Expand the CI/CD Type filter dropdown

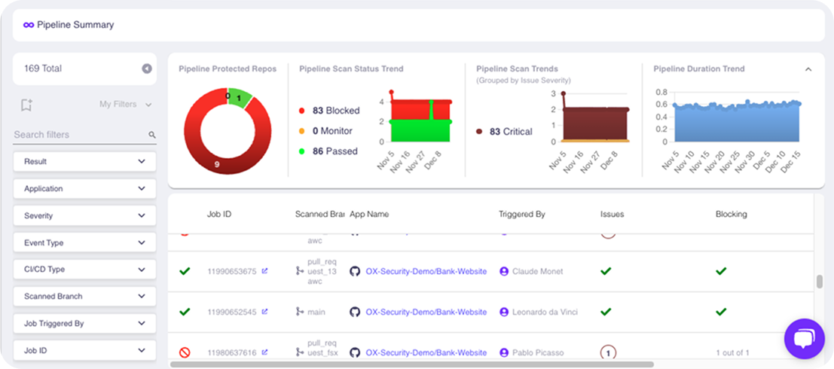(84, 270)
